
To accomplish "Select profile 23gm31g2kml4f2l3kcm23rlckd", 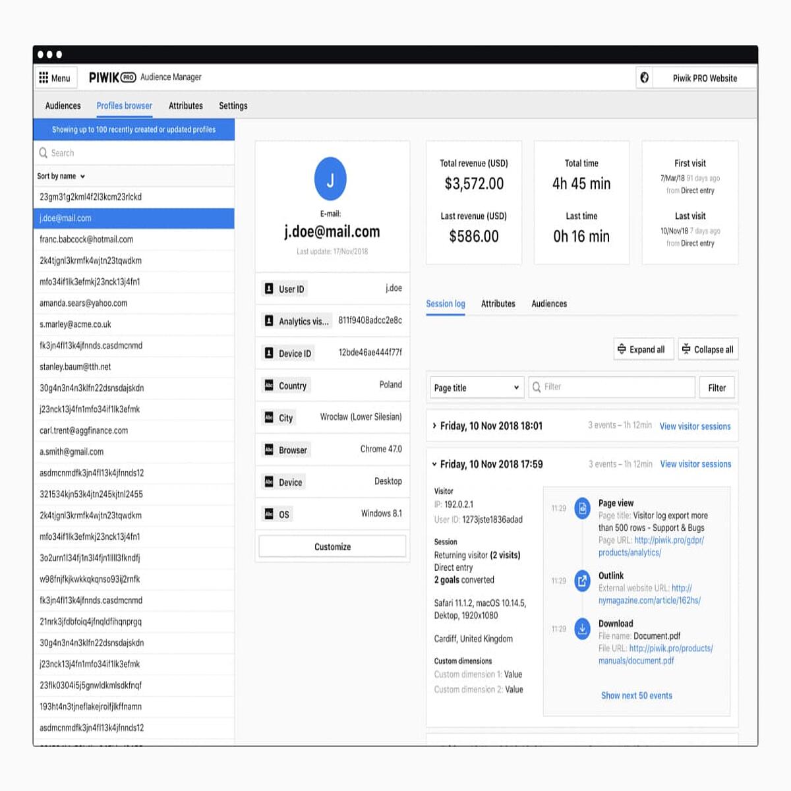I will click(134, 197).
